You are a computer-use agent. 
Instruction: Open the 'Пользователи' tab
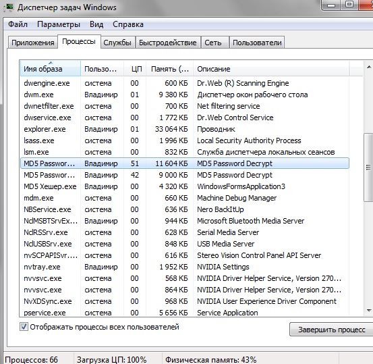pyautogui.click(x=257, y=43)
